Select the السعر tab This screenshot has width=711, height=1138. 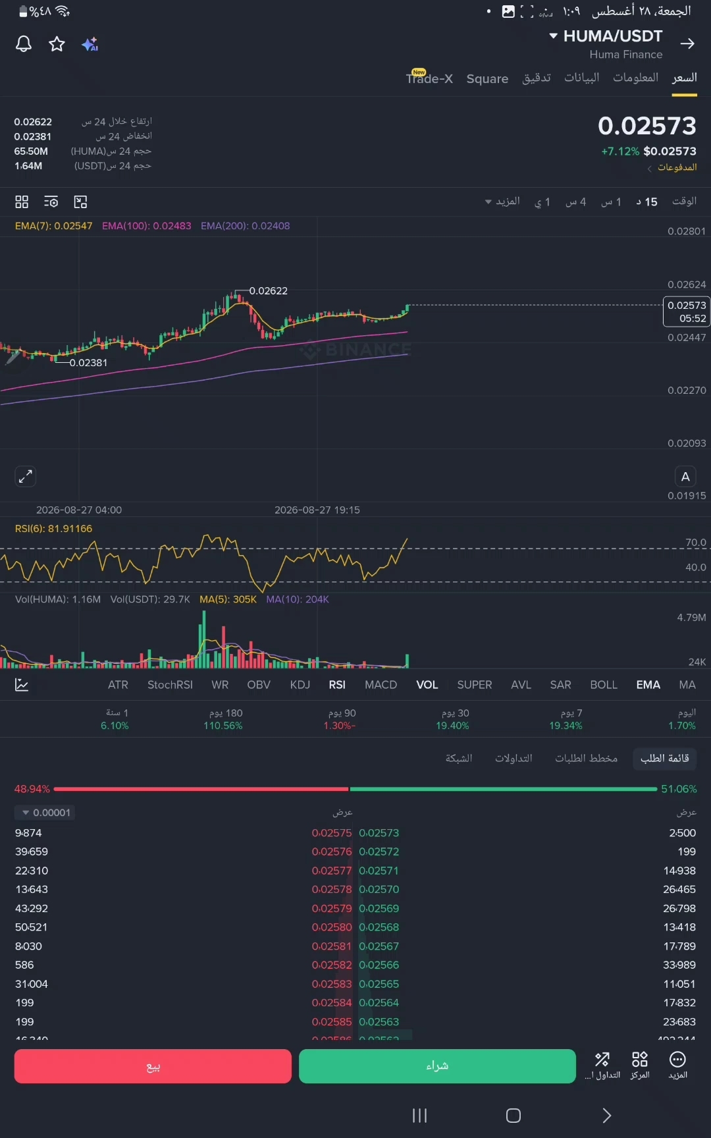tap(685, 78)
